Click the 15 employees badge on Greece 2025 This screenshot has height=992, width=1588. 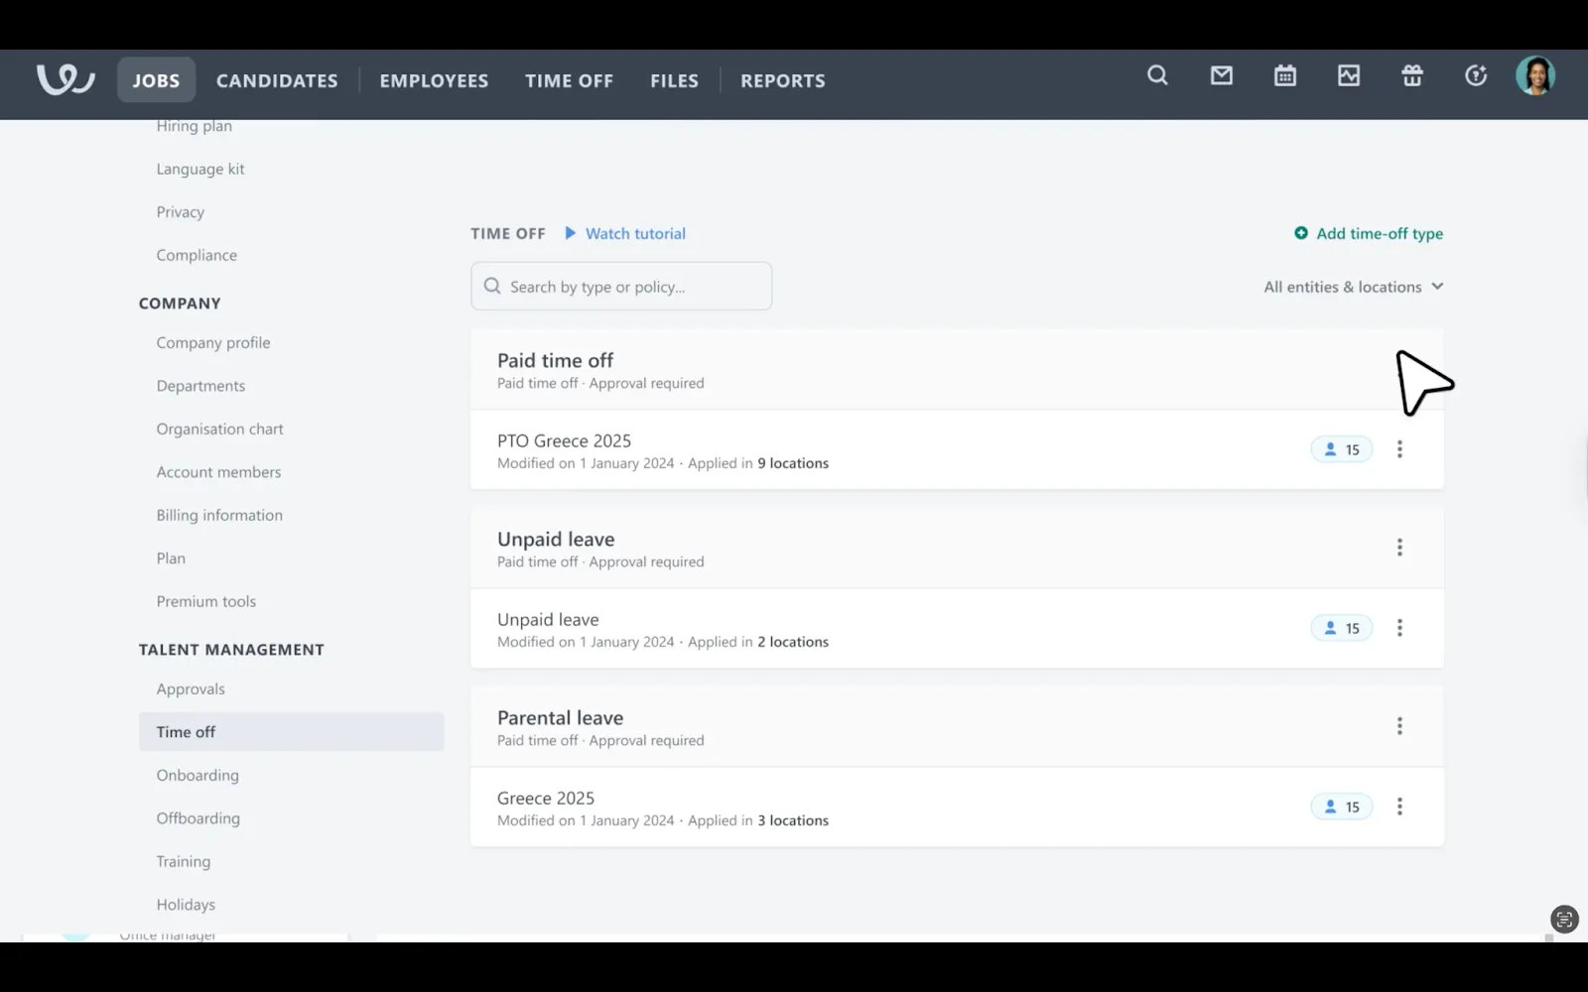click(1342, 806)
